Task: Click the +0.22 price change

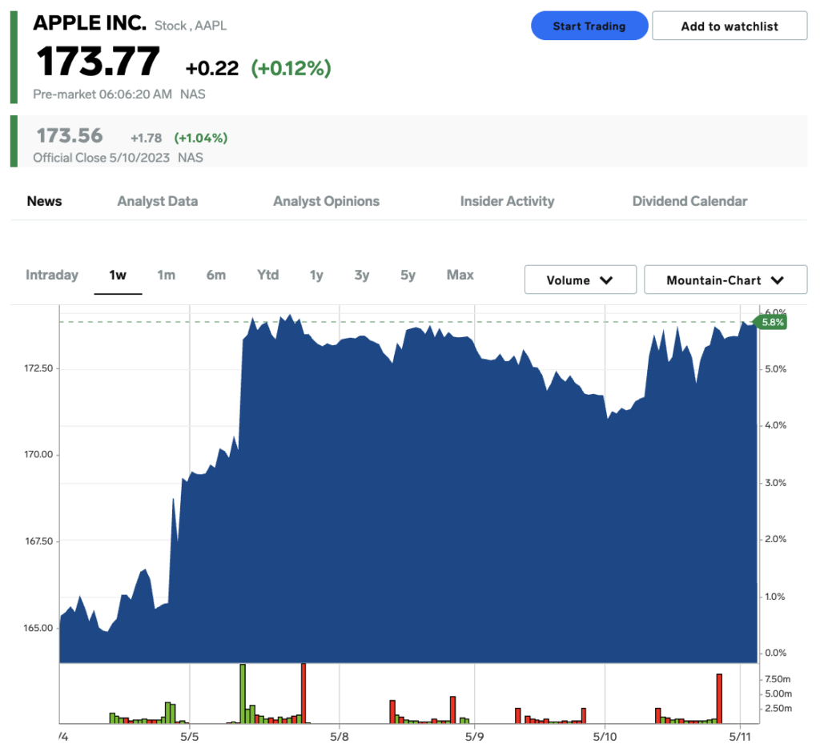Action: coord(211,68)
